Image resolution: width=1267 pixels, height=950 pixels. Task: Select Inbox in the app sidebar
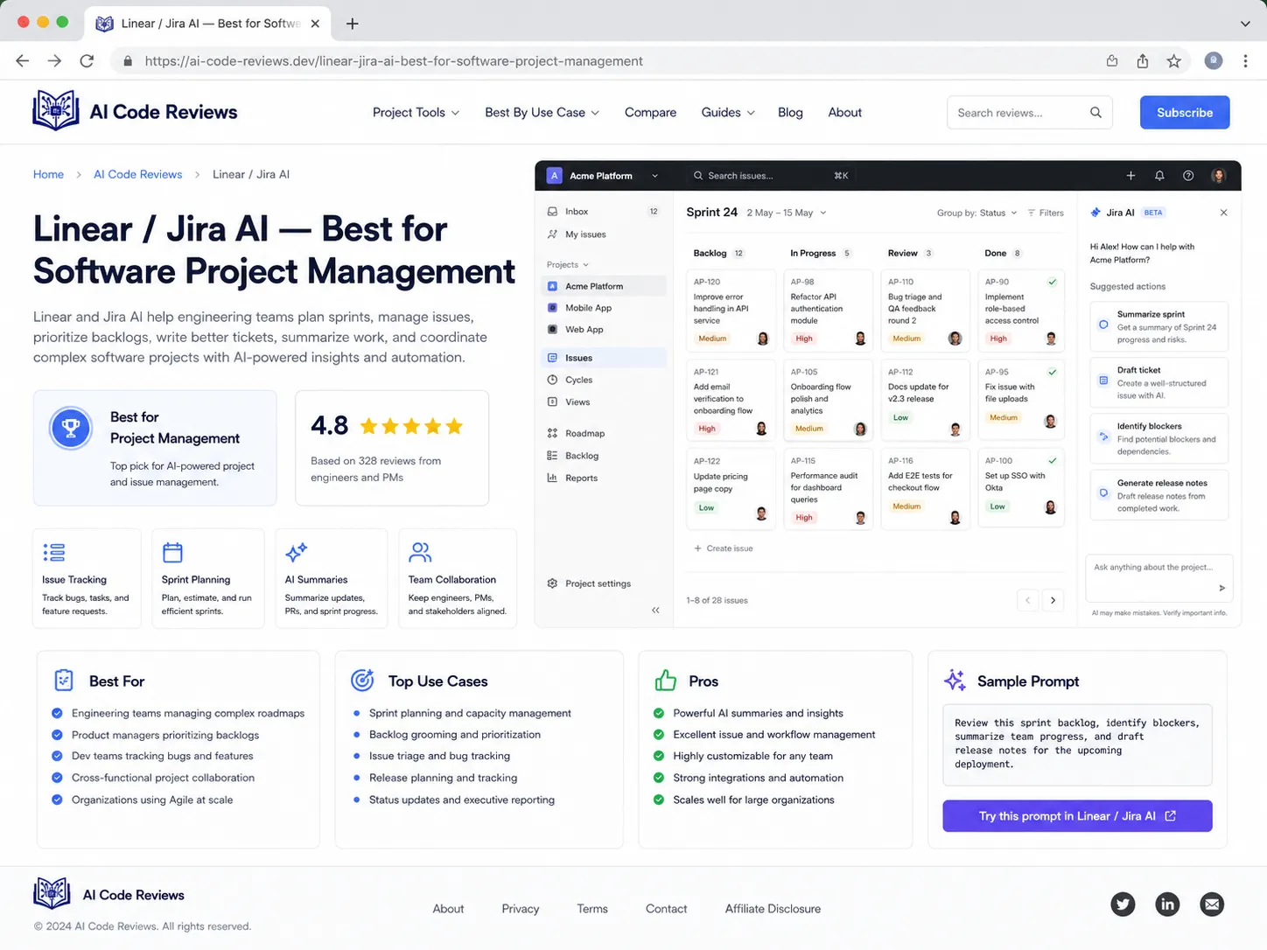pos(604,212)
